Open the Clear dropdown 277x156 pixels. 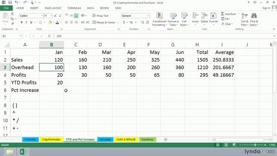pyautogui.click(x=227, y=24)
